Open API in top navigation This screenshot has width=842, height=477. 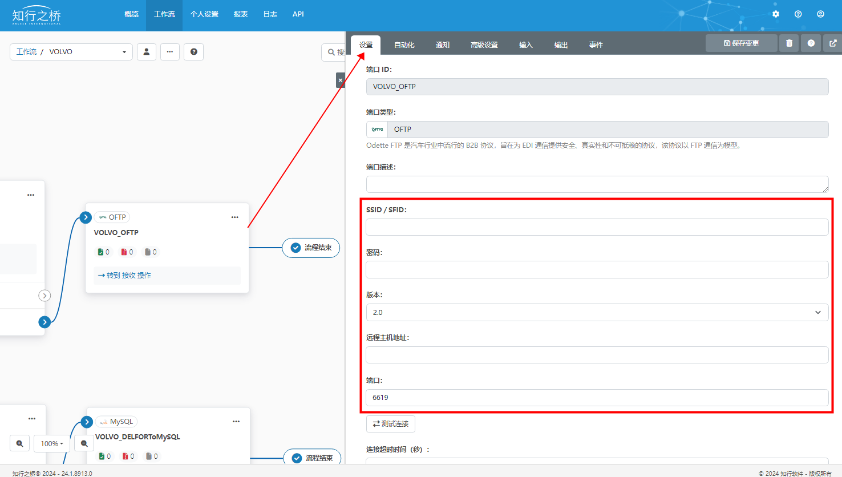298,14
